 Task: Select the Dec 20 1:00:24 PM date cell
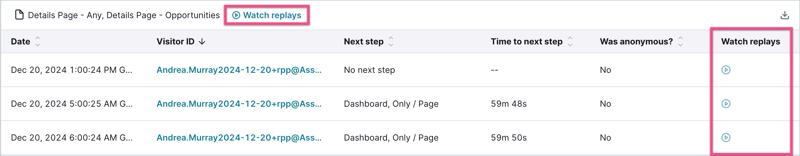coord(72,70)
